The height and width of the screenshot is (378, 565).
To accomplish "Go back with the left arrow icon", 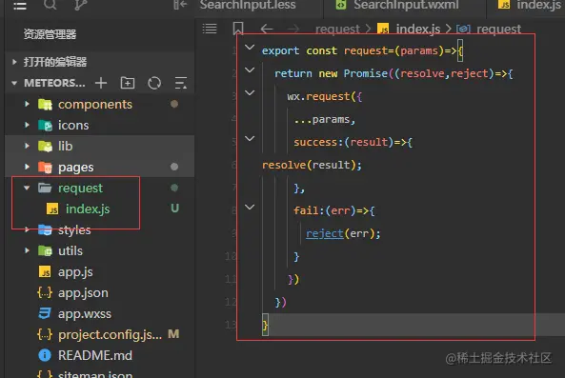I will click(266, 29).
